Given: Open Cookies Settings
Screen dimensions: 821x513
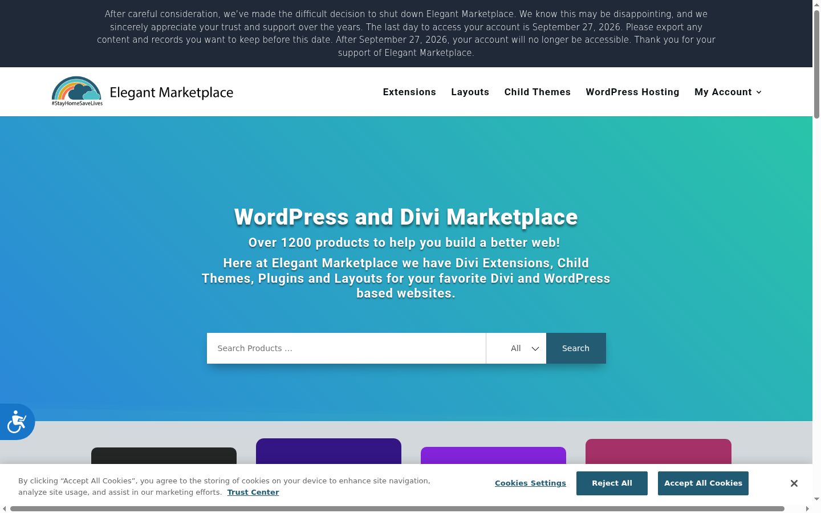Looking at the screenshot, I should (x=530, y=483).
